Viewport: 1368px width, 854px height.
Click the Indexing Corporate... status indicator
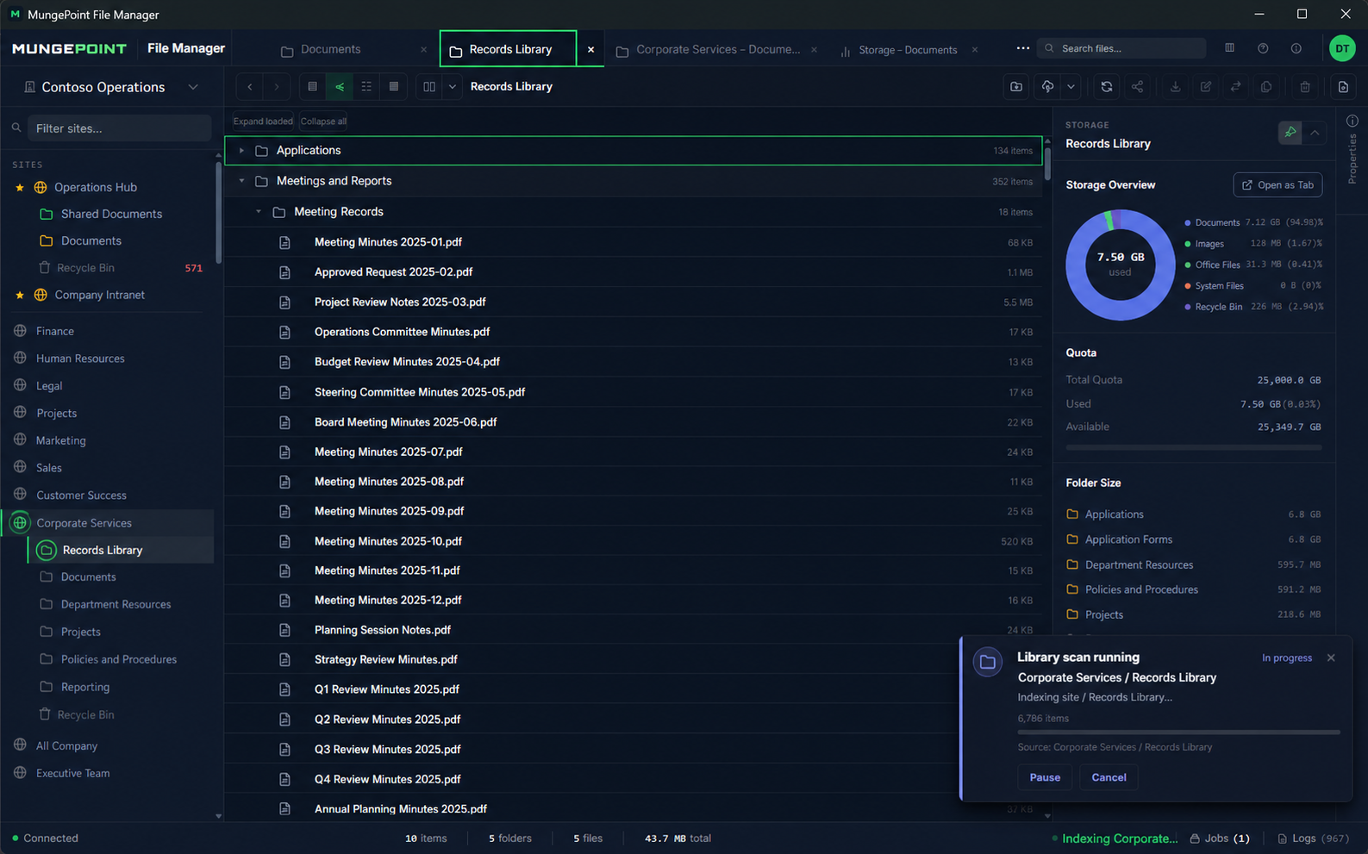tap(1115, 838)
